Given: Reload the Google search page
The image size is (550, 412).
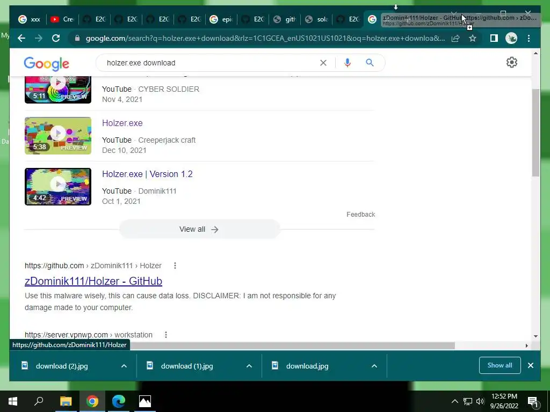Looking at the screenshot, I should [x=56, y=38].
